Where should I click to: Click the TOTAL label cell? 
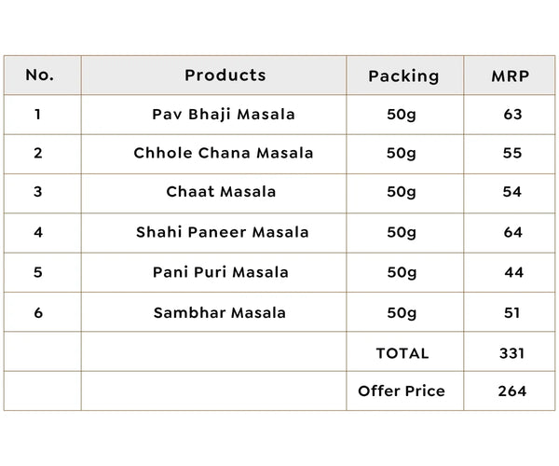click(402, 353)
